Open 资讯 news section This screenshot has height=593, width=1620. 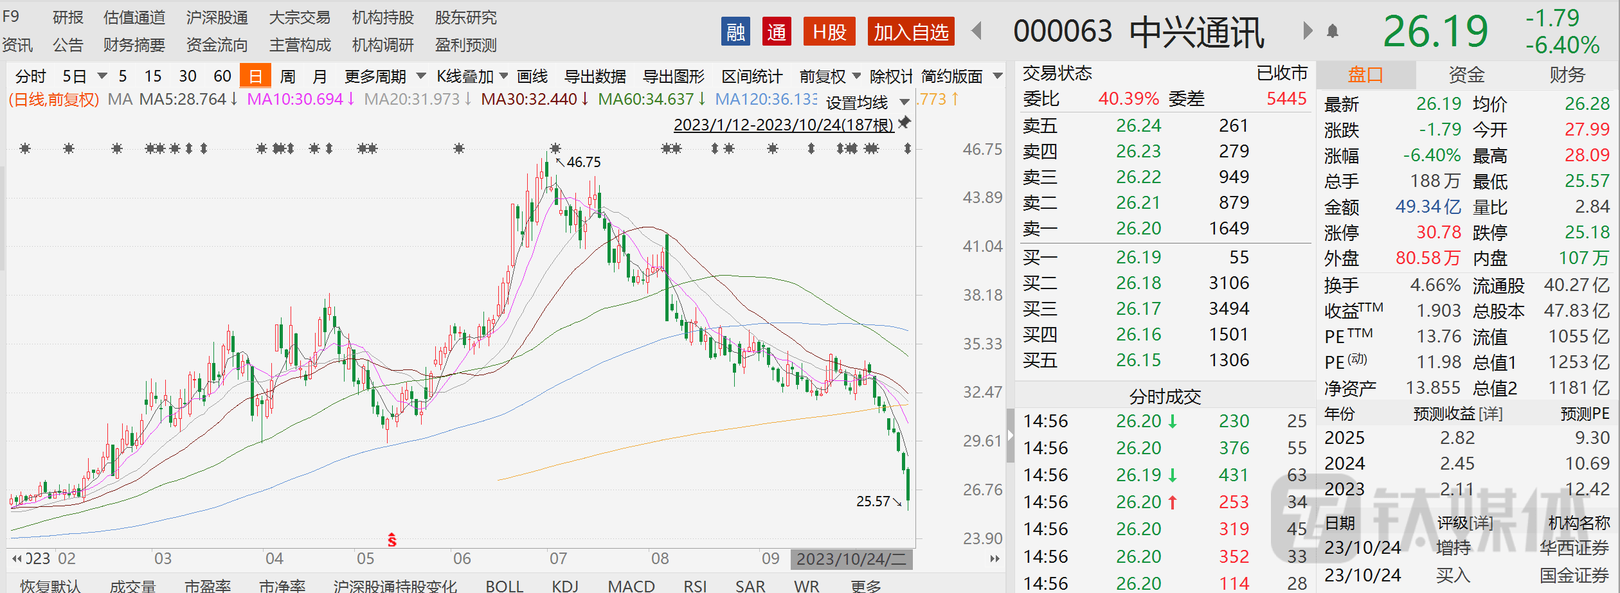pyautogui.click(x=17, y=45)
